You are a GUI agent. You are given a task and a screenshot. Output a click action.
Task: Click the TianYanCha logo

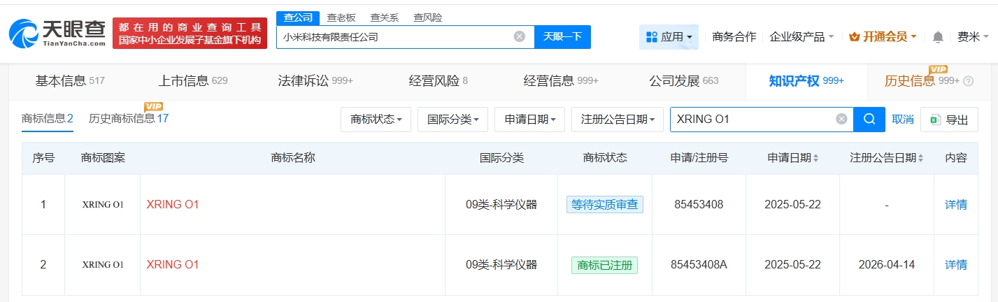coord(57,33)
